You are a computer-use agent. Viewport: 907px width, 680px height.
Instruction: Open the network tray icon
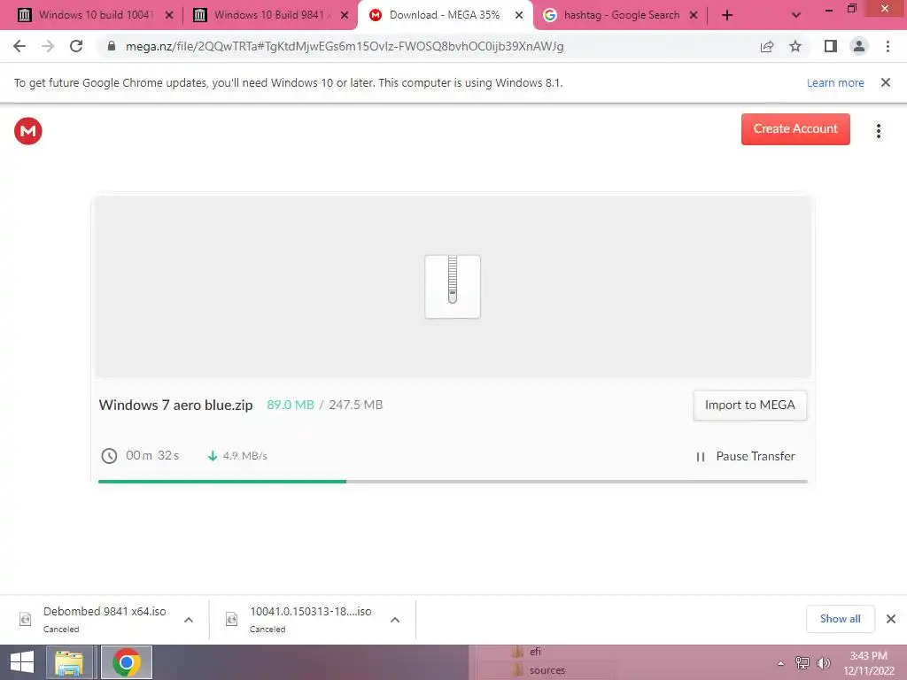tap(802, 662)
